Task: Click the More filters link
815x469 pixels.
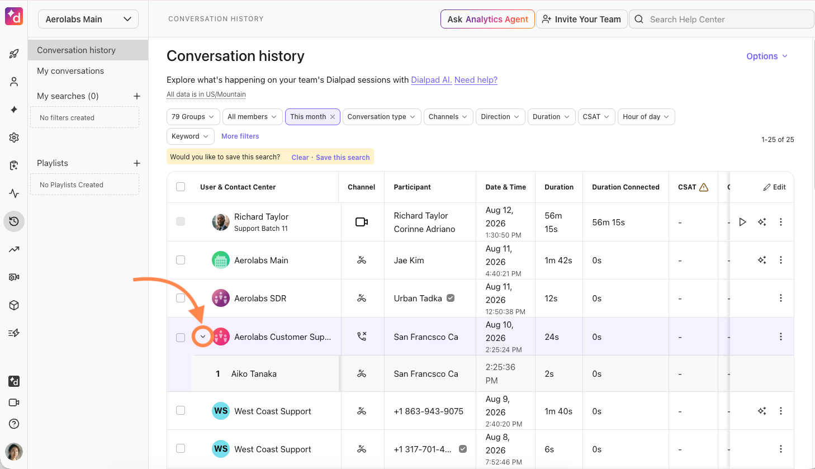Action: click(x=240, y=136)
